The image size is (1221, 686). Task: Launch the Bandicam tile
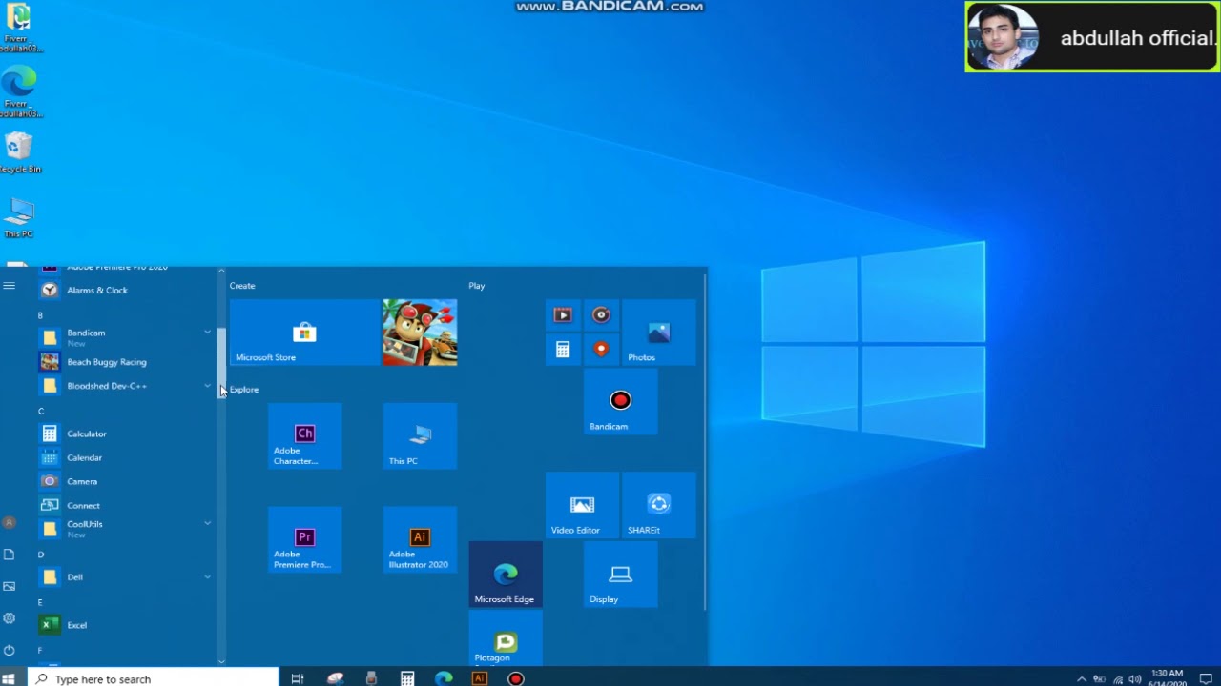click(621, 402)
